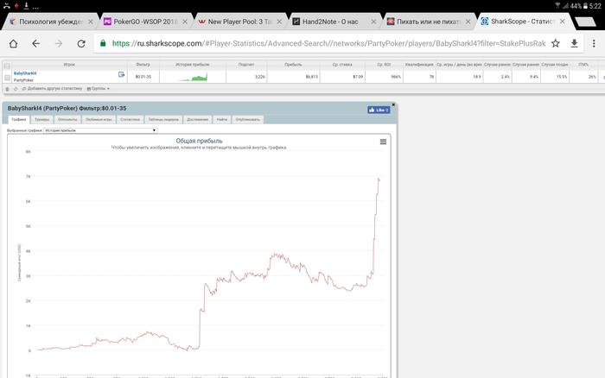Click the 15.5% table value
Viewport: 605px width, 378px height.
[x=562, y=77]
